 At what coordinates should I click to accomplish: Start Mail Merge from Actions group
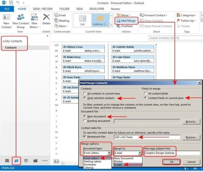pyautogui.click(x=126, y=21)
